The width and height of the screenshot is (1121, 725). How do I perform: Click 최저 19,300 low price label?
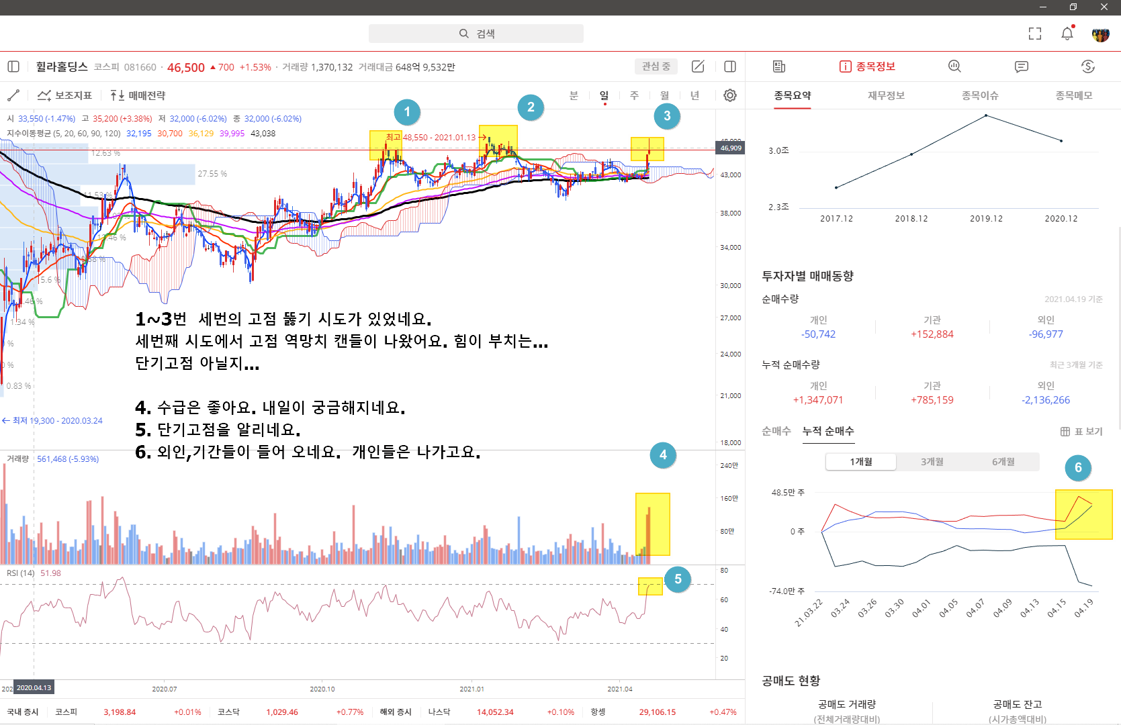[52, 421]
